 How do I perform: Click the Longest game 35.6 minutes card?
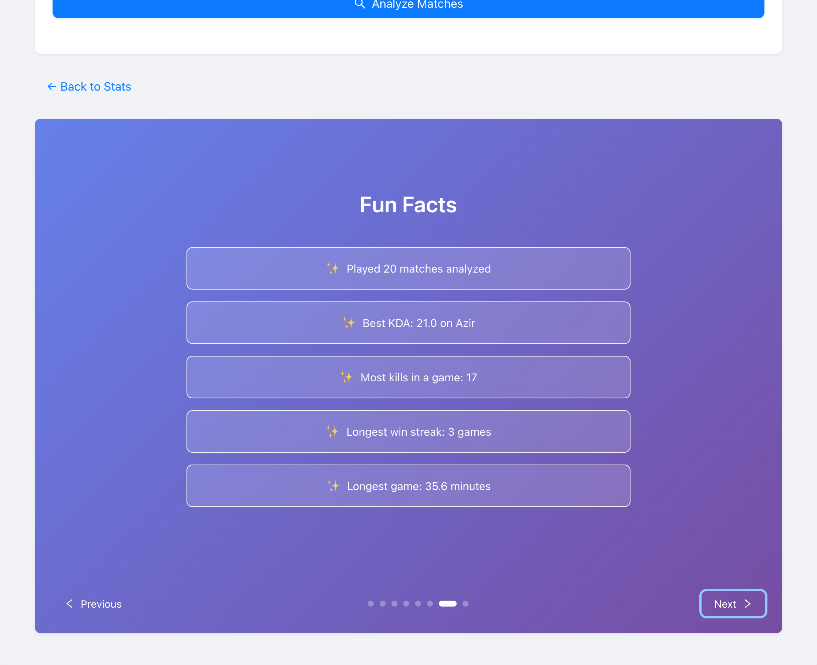408,486
